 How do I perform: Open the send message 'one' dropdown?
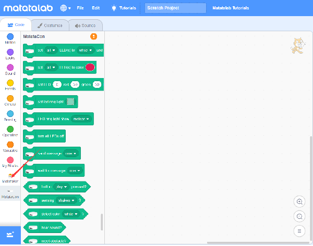(71, 153)
